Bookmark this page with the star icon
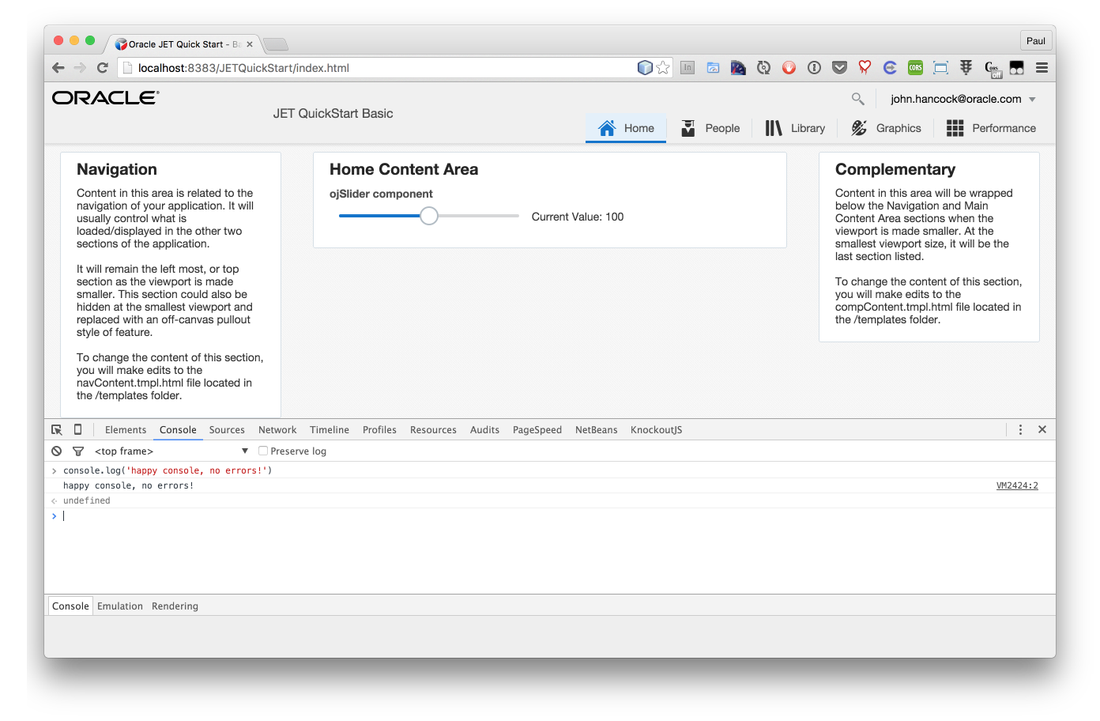The width and height of the screenshot is (1100, 721). click(663, 68)
